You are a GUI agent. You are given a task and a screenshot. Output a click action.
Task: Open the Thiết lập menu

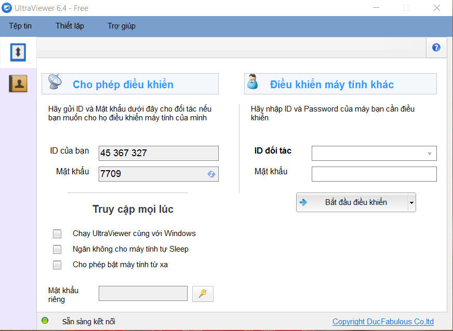coord(70,26)
